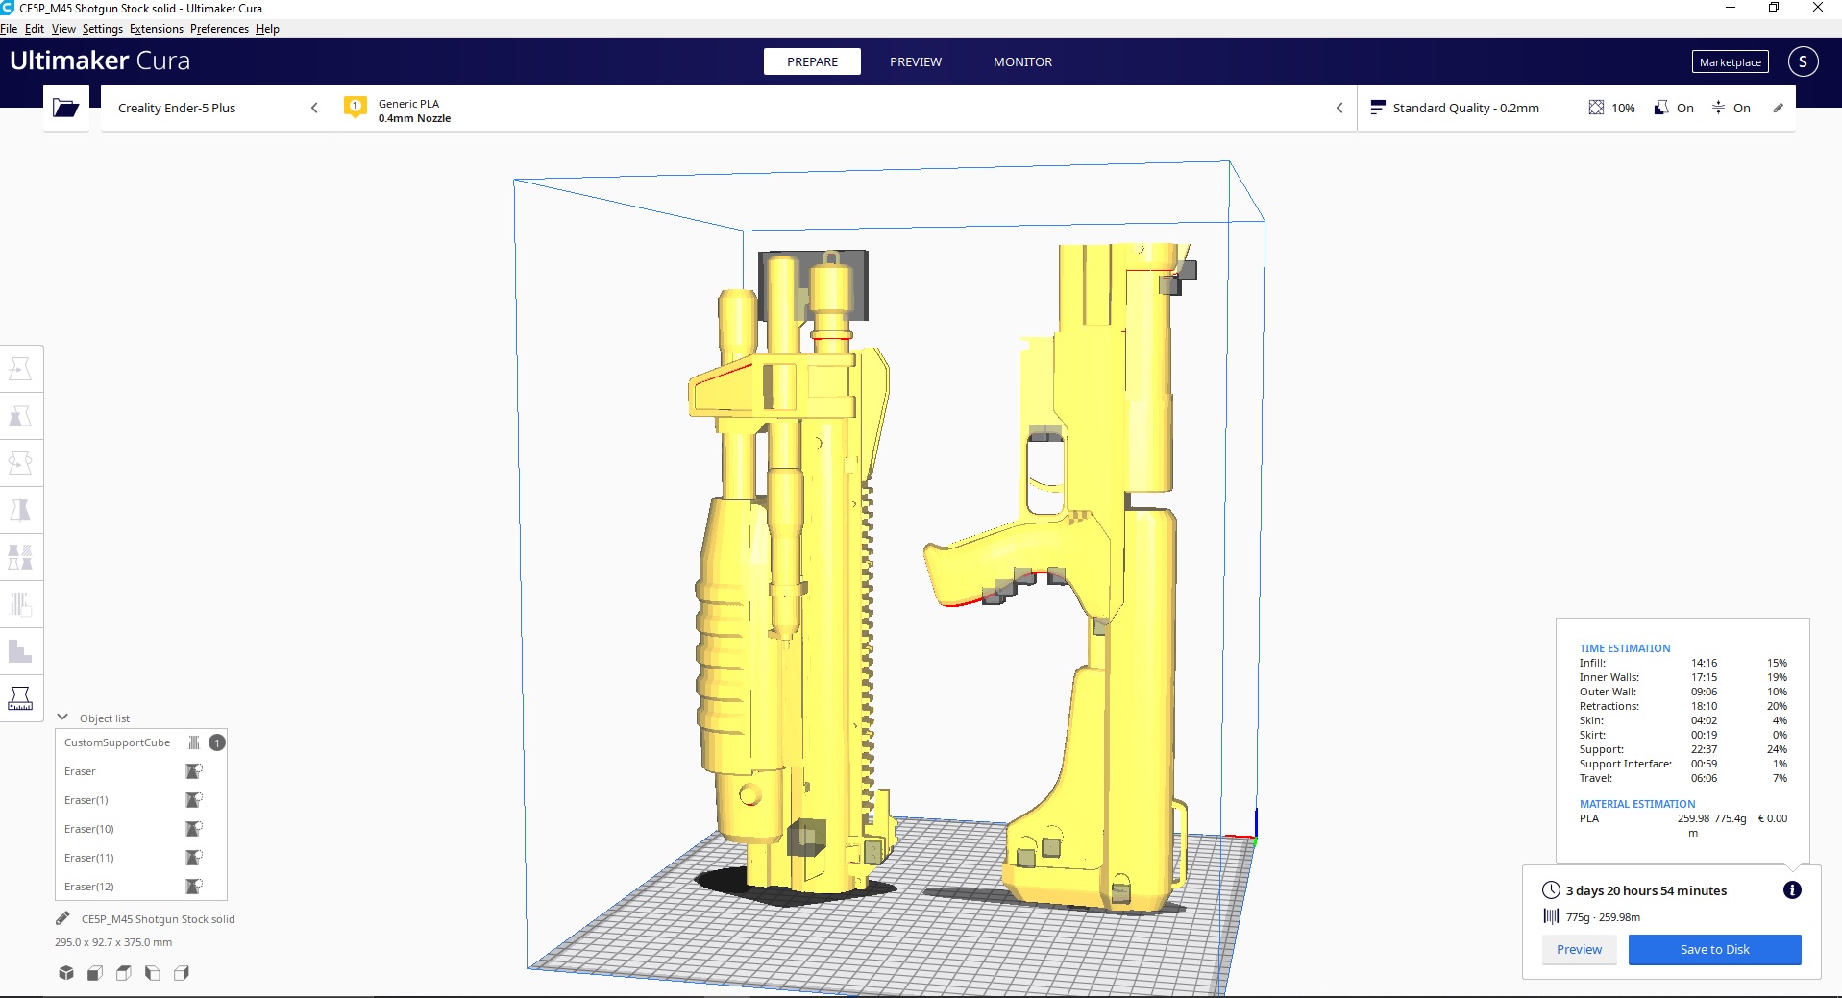Open the Marketplace
The width and height of the screenshot is (1842, 998).
(x=1730, y=62)
